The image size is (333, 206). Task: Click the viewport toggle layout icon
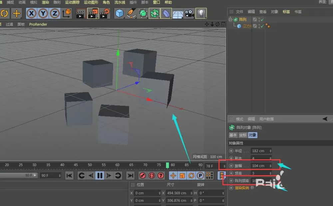click(223, 24)
